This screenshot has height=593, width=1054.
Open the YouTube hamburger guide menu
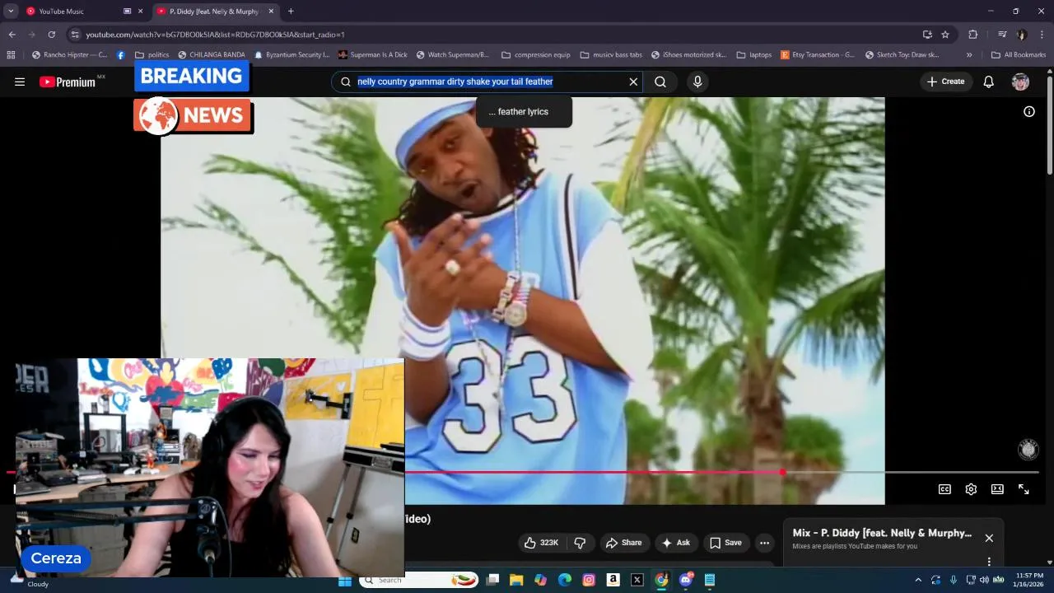click(x=20, y=82)
